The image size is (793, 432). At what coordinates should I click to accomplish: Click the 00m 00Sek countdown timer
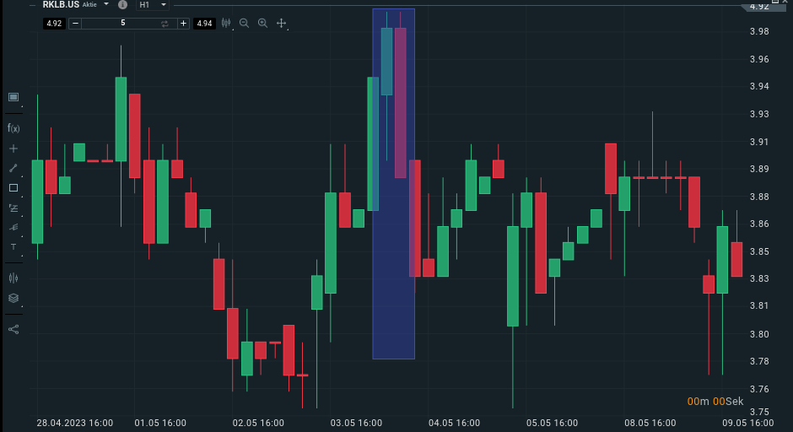[715, 402]
